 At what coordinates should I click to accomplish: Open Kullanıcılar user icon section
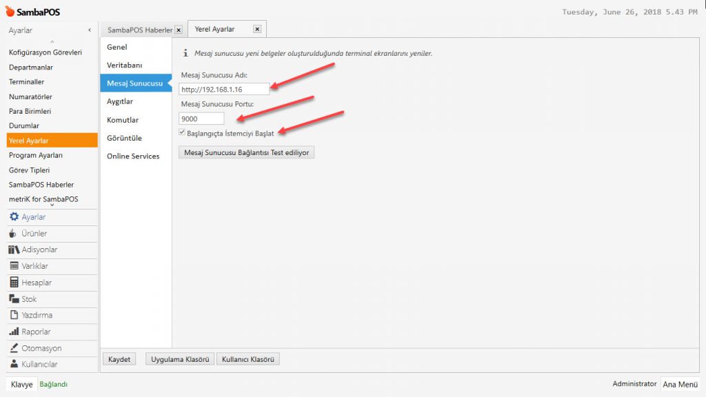tap(39, 364)
